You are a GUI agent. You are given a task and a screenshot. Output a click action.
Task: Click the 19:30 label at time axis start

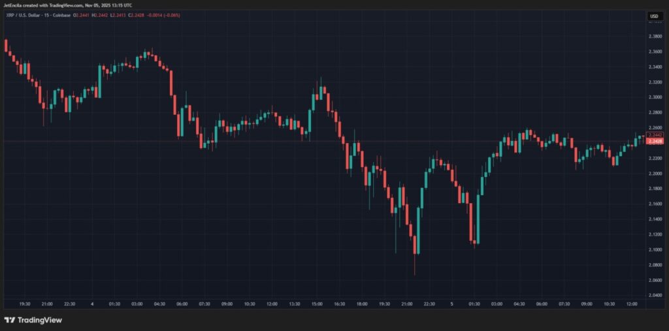pyautogui.click(x=24, y=304)
